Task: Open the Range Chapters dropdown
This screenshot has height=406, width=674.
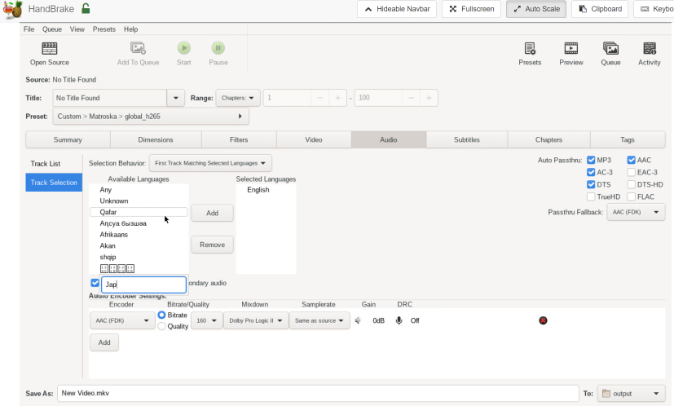Action: click(238, 98)
